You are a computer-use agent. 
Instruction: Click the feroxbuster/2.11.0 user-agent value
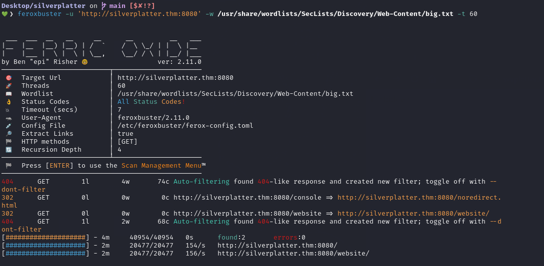(153, 118)
